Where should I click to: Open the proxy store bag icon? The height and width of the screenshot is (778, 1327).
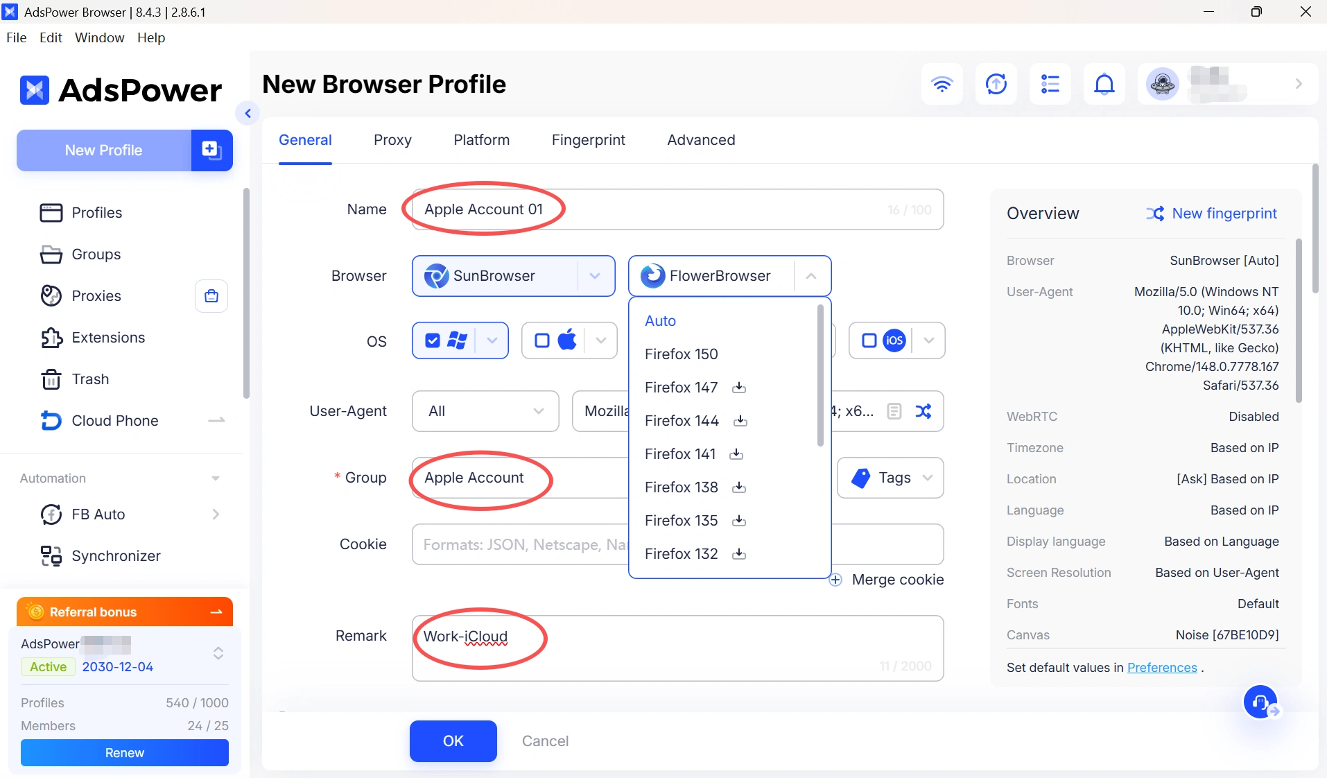pos(211,296)
